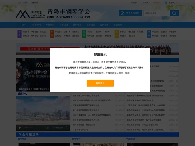Click the yellow 考级 category block
This screenshot has height=146, width=195.
116,34
